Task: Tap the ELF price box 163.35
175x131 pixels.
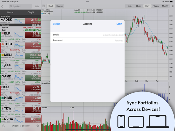Action: point(33,35)
